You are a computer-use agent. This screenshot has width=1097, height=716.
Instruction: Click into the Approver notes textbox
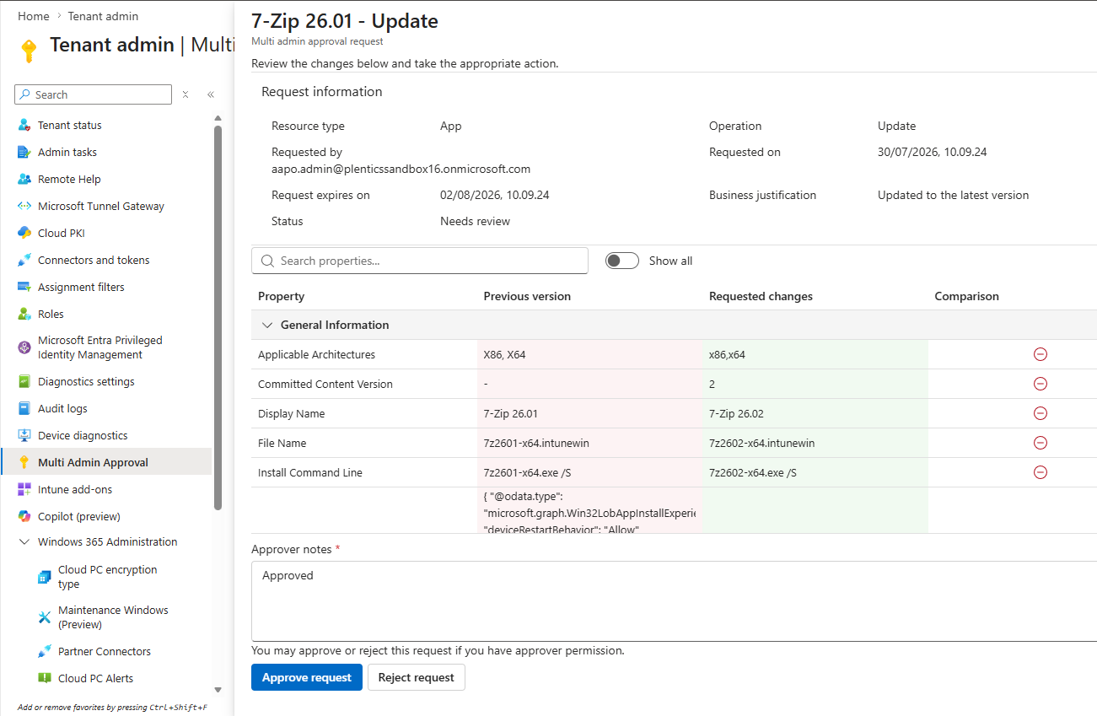(x=675, y=600)
